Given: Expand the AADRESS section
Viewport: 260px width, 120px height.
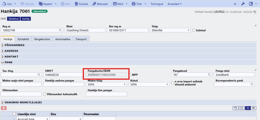Looking at the screenshot, I should tap(129, 51).
